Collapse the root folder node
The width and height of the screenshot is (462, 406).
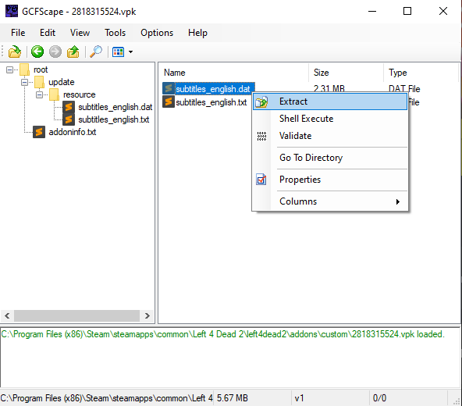(9, 69)
